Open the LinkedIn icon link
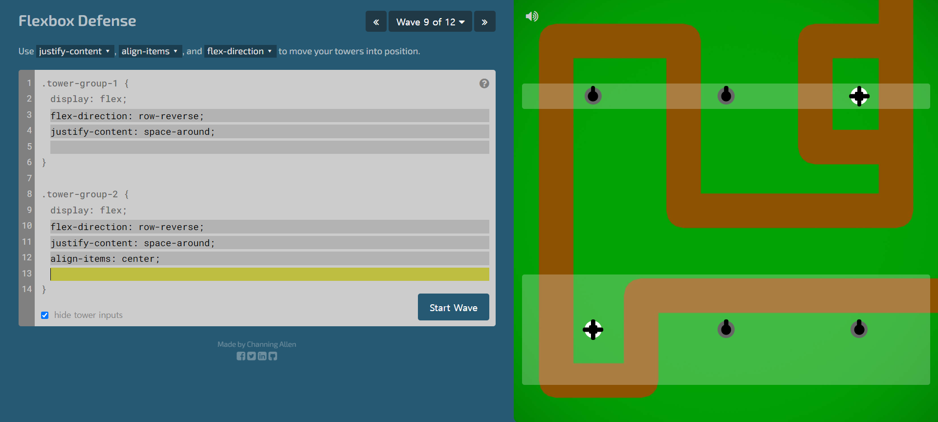This screenshot has height=422, width=938. [262, 356]
